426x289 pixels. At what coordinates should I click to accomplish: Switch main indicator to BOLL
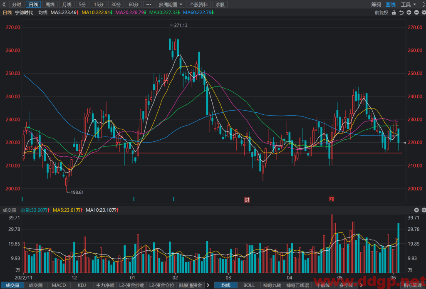pos(249,285)
